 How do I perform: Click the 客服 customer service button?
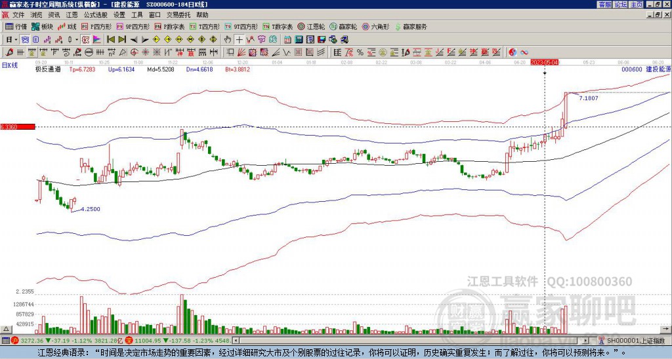[x=604, y=5]
